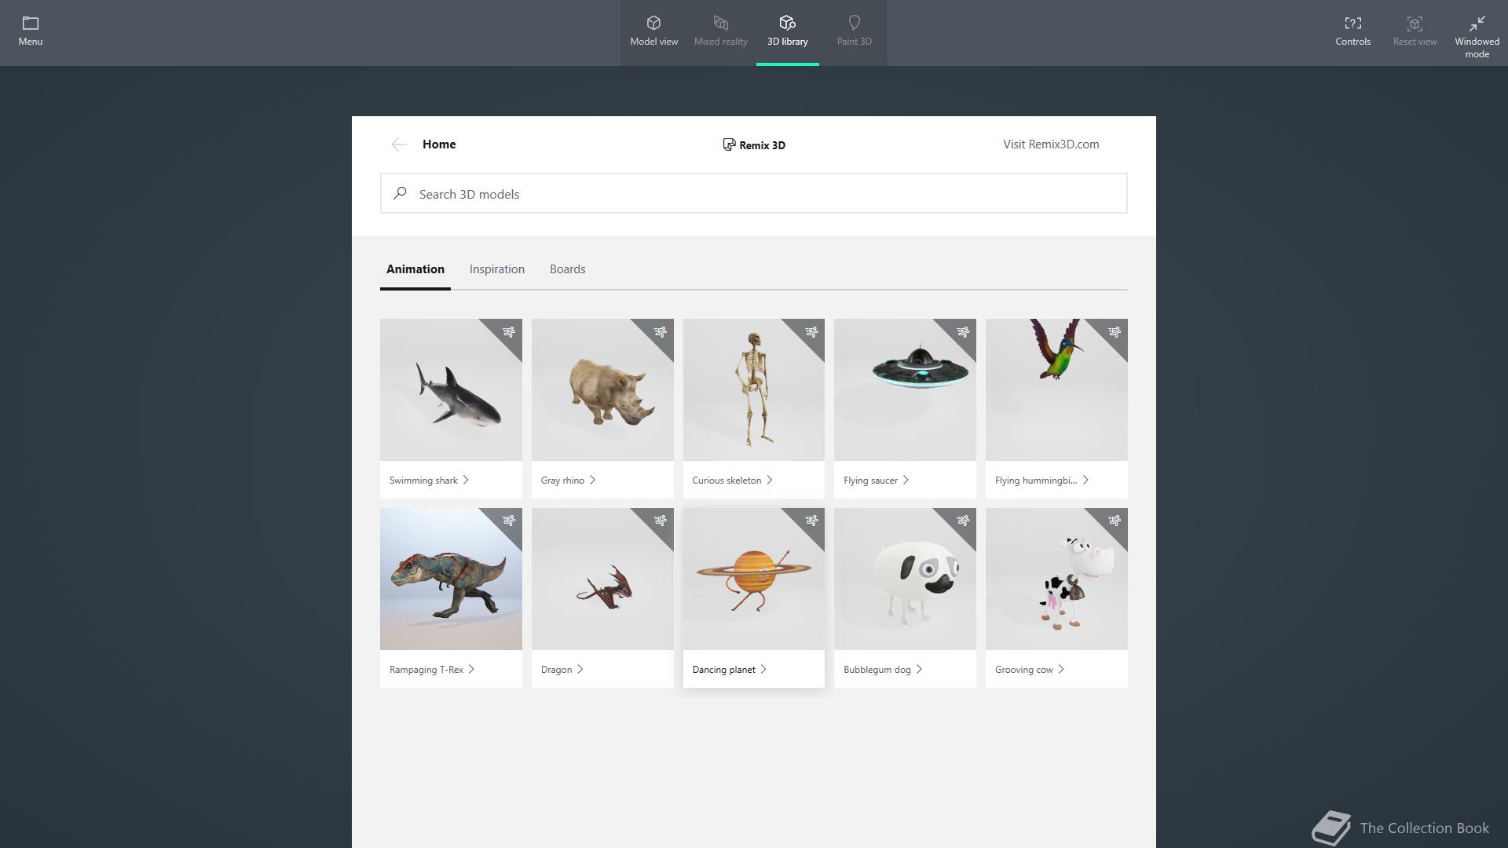Expand chevron next to Bubblegum dog

click(919, 669)
